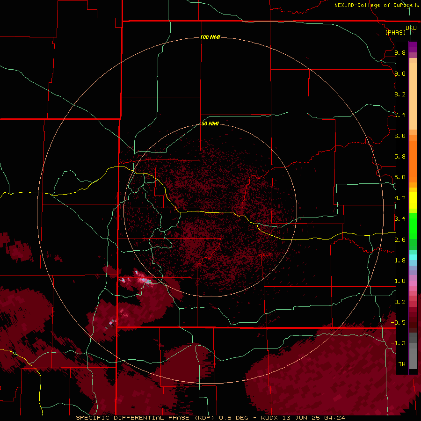Select the 4.2 legend value
The width and height of the screenshot is (421, 421).
400,198
